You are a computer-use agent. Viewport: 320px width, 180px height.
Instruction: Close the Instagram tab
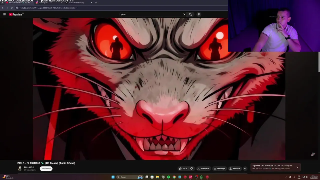coord(62,2)
